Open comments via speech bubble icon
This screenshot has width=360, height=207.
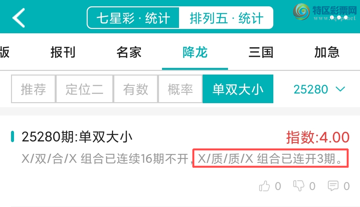pyautogui.click(x=333, y=186)
